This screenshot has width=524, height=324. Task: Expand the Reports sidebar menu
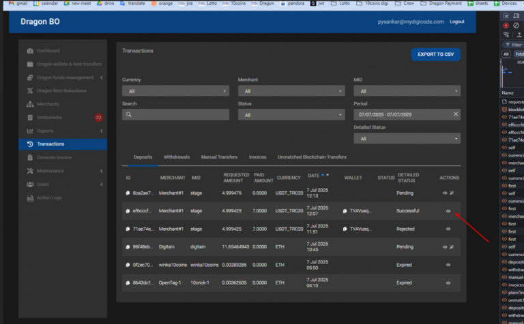(x=63, y=131)
